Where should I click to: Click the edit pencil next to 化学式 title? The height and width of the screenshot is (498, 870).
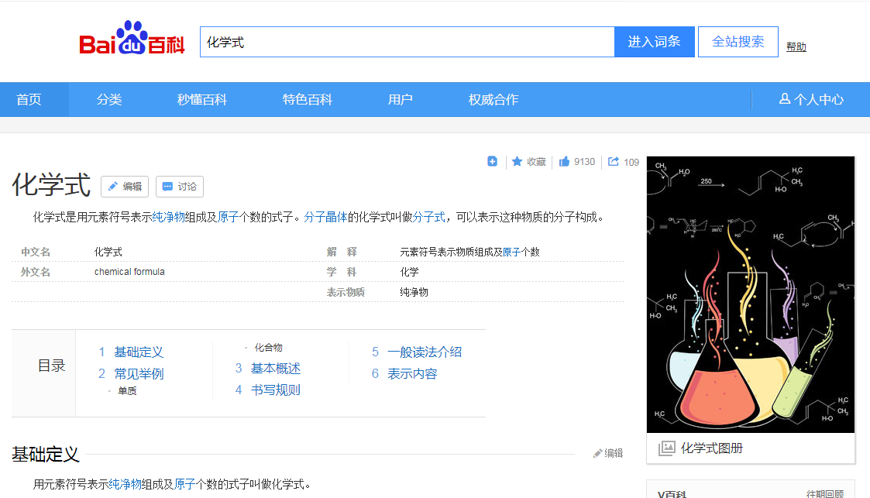pos(124,187)
